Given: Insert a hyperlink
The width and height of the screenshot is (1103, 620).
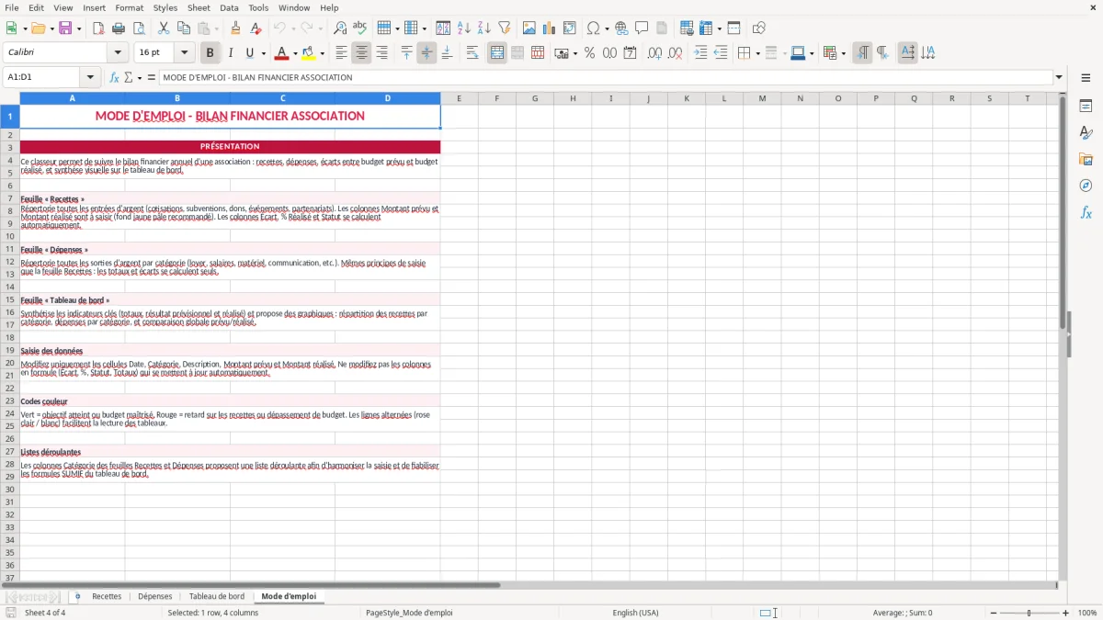Looking at the screenshot, I should (621, 28).
